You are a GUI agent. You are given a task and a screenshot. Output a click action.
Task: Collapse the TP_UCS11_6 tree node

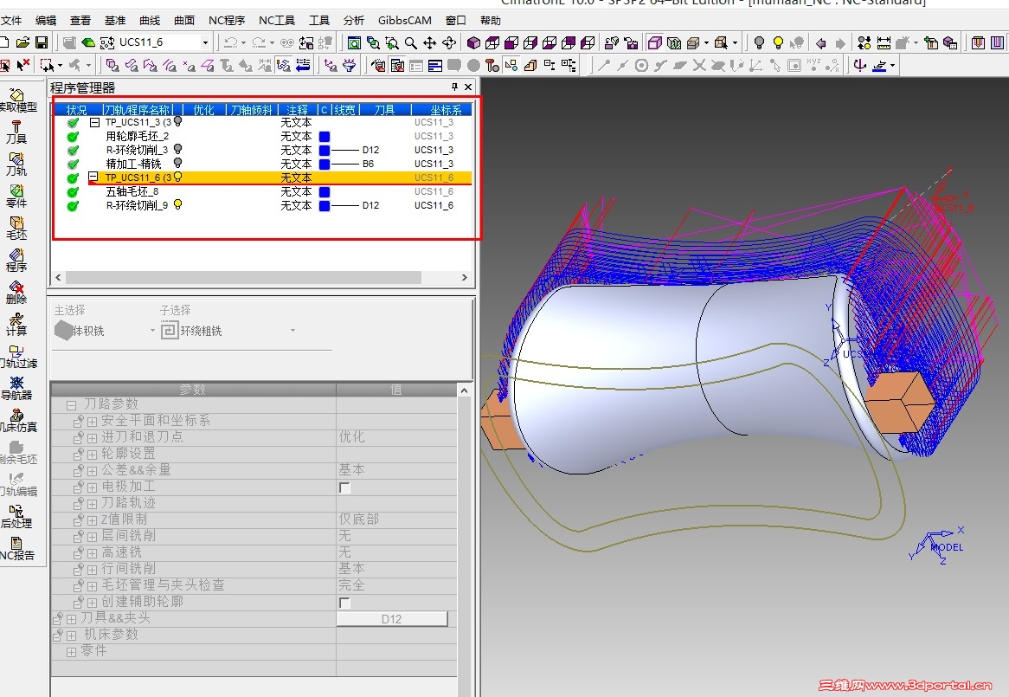click(x=93, y=177)
